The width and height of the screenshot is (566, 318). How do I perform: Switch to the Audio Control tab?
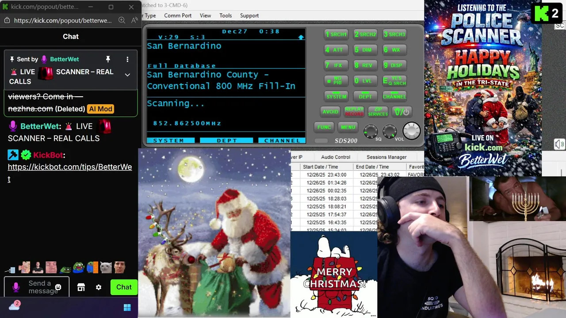[336, 157]
